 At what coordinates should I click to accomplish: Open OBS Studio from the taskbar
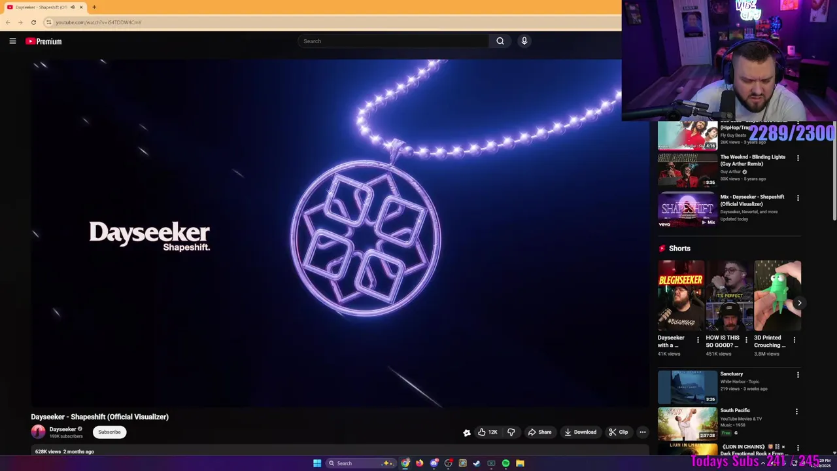pyautogui.click(x=449, y=463)
